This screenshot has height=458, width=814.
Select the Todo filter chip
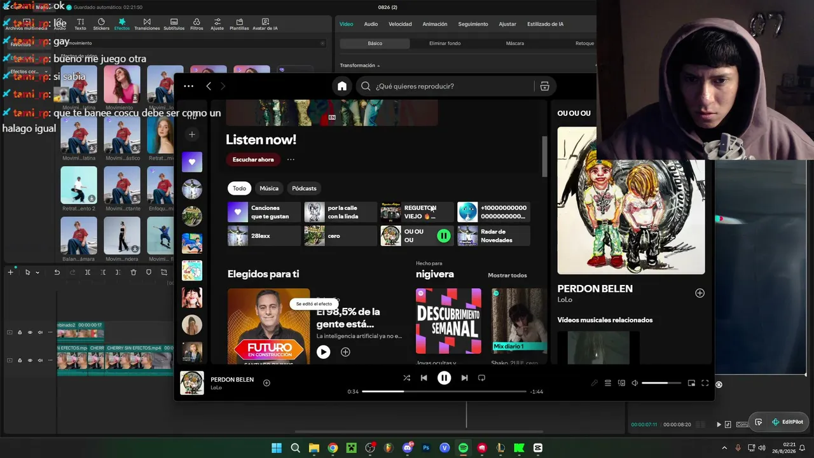pos(239,188)
